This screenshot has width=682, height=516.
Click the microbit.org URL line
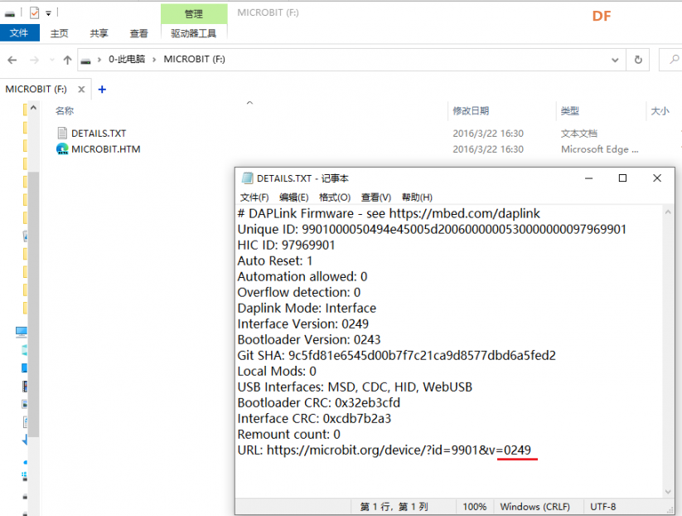[384, 450]
